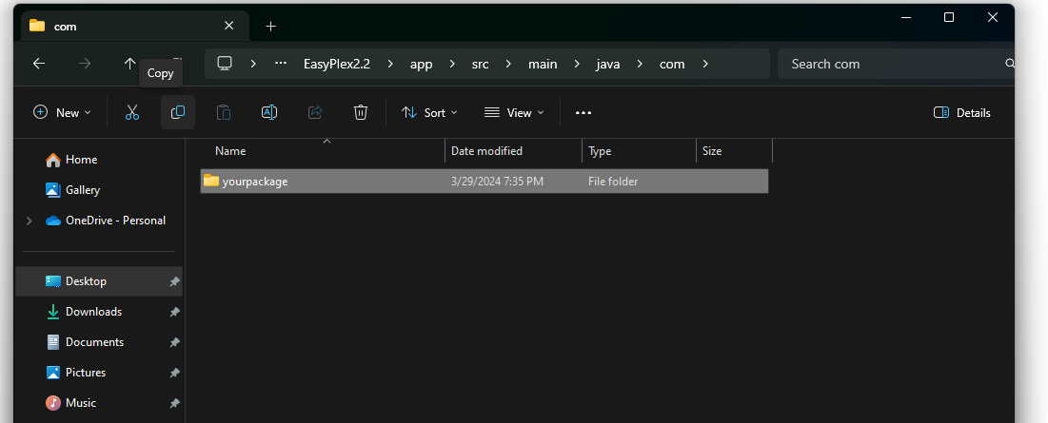Navigate to app breadcrumb segment
The width and height of the screenshot is (1048, 423).
pos(421,64)
